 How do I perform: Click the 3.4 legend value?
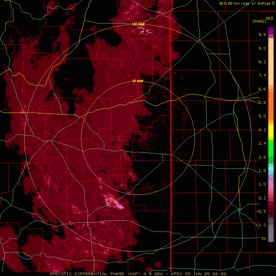[x=262, y=143]
